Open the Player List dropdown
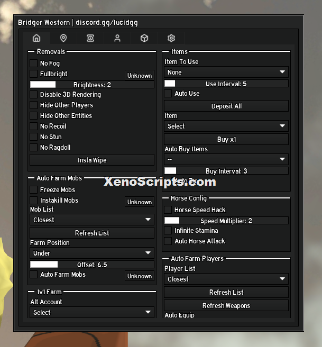Image resolution: width=322 pixels, height=363 pixels. [226, 279]
